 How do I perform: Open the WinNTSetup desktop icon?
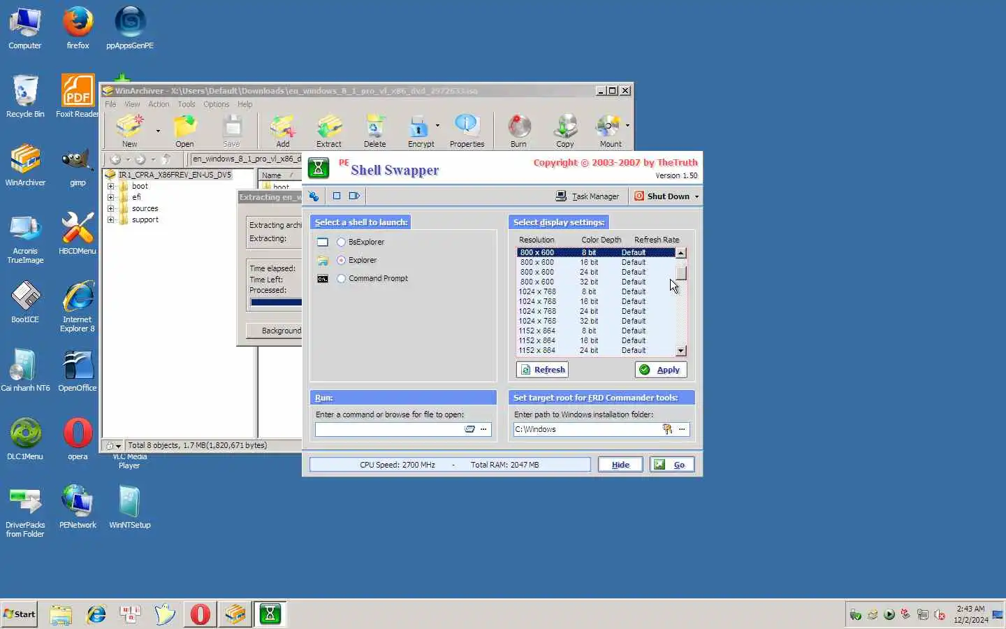pyautogui.click(x=130, y=508)
